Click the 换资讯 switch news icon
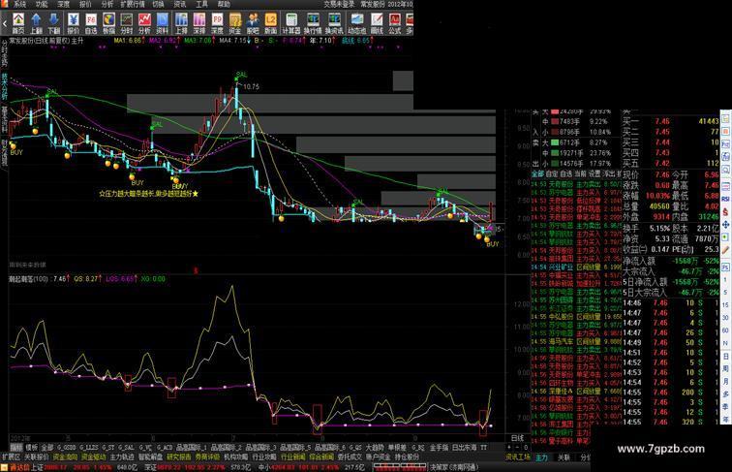The height and width of the screenshot is (472, 732). [x=334, y=23]
